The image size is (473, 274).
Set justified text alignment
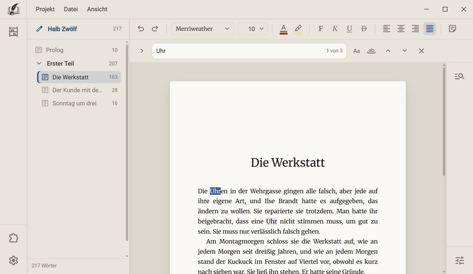(430, 28)
